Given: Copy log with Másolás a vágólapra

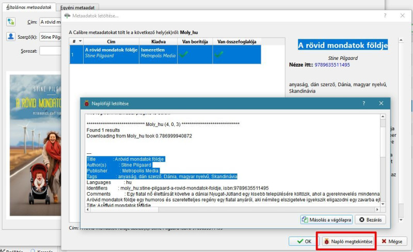Looking at the screenshot, I should (x=326, y=219).
